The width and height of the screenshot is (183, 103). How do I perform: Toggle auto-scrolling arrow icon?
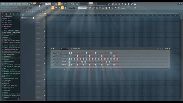coord(56,8)
